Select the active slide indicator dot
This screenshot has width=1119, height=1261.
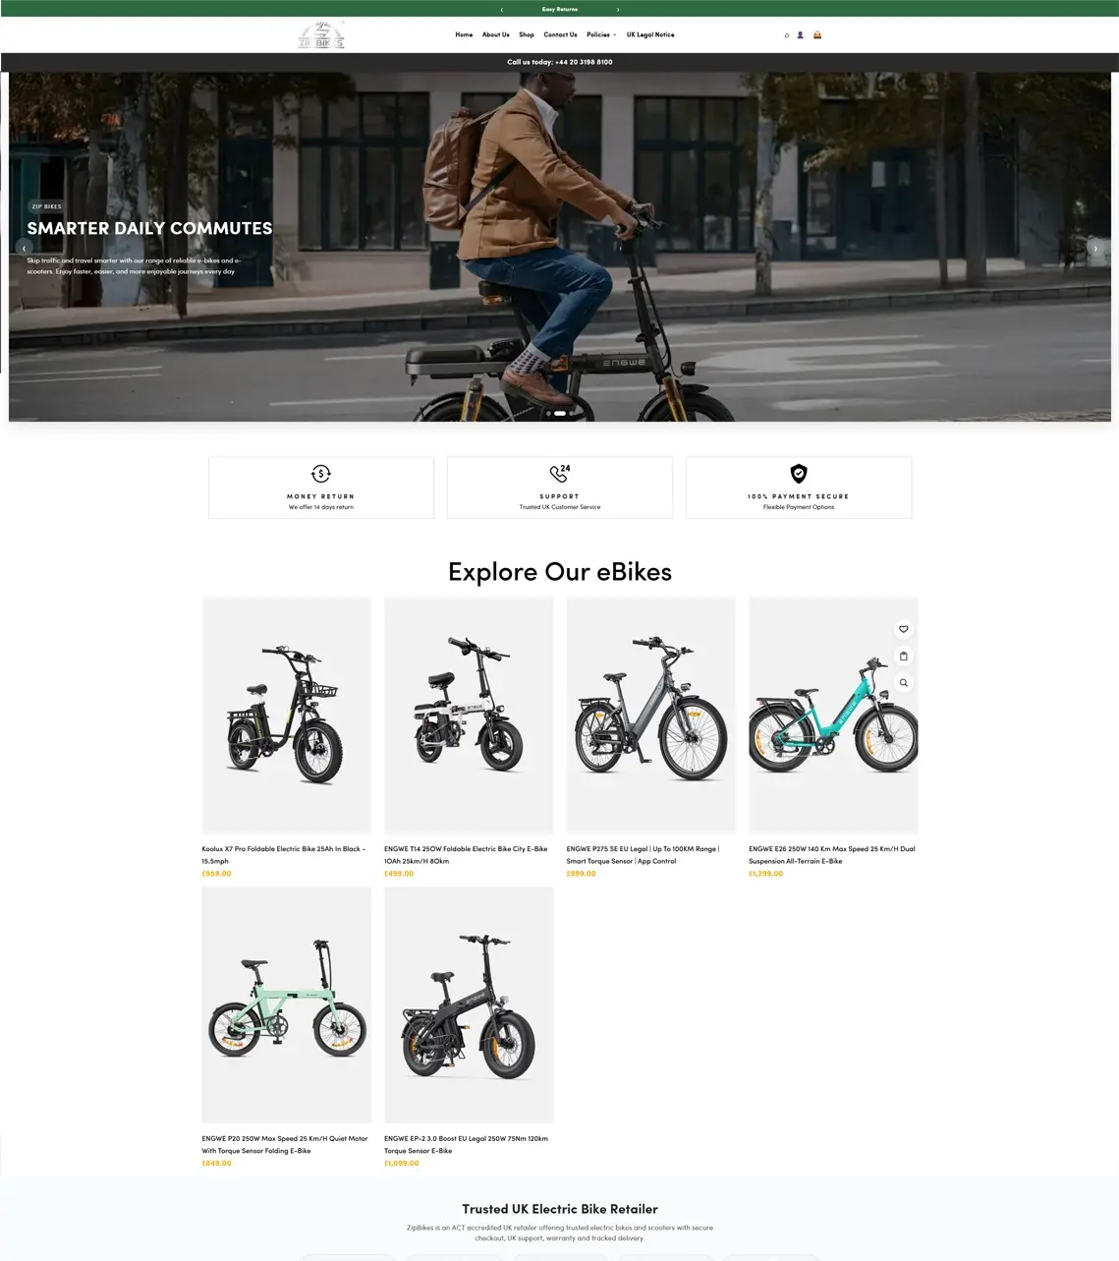[x=560, y=414]
